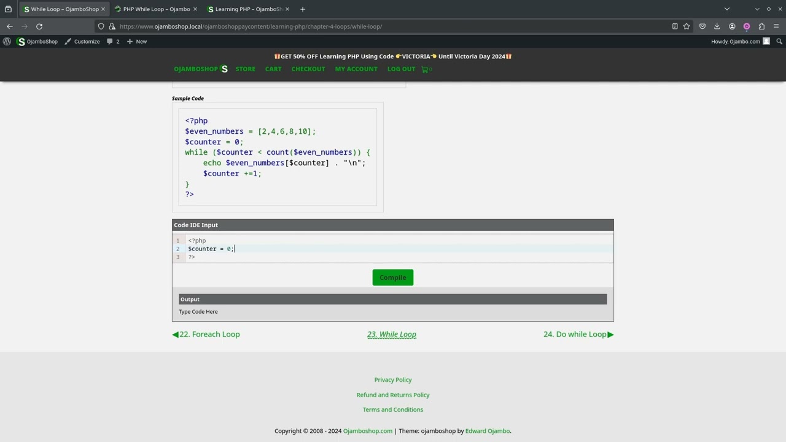Open the CART page
Image resolution: width=786 pixels, height=442 pixels.
(x=273, y=69)
